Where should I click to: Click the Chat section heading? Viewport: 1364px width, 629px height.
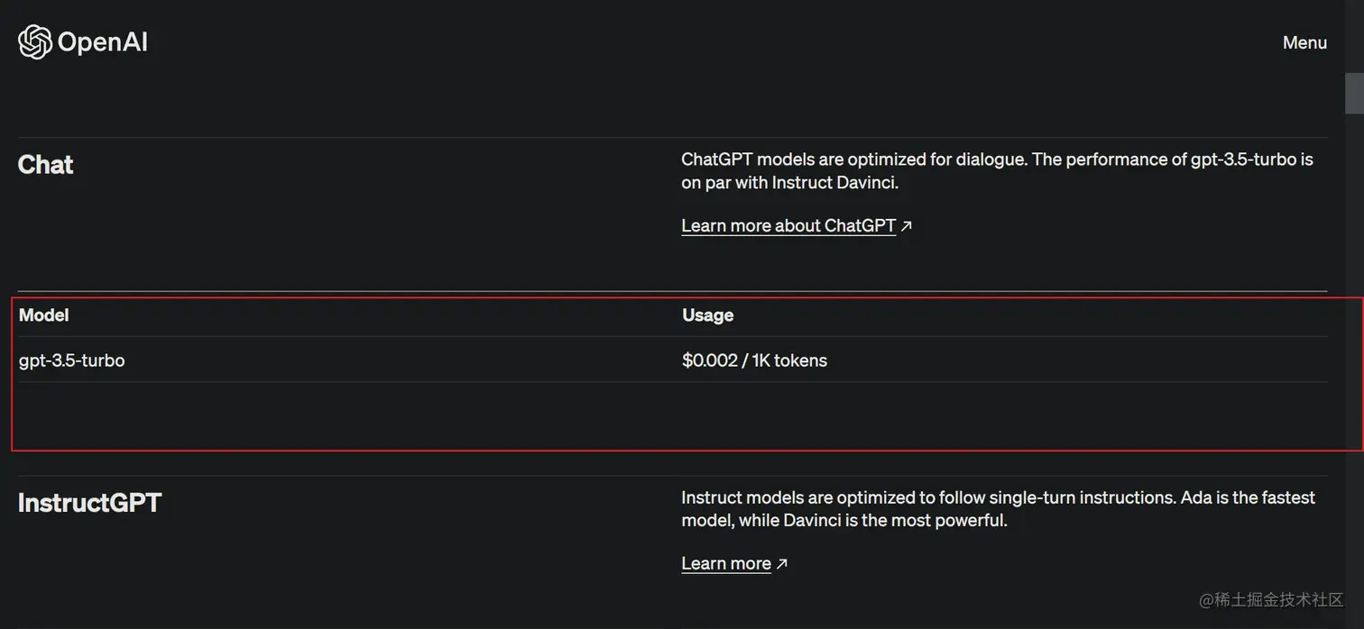(46, 165)
